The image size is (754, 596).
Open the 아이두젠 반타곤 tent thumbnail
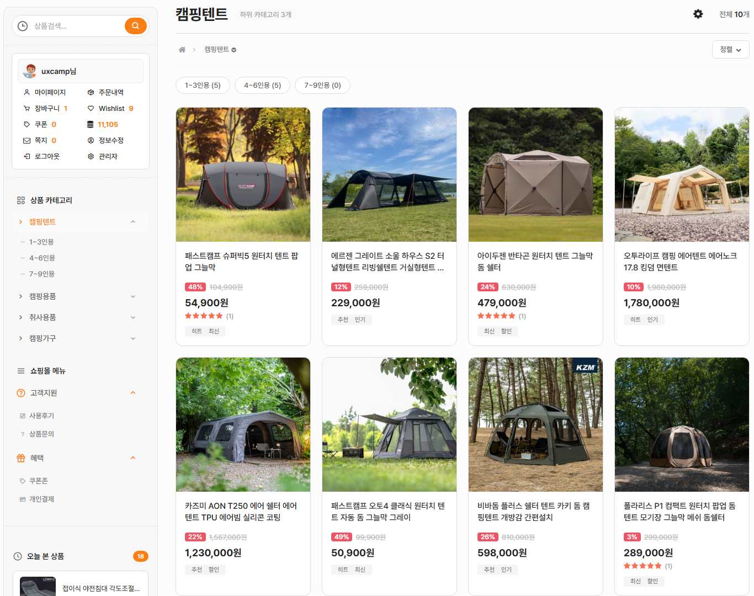[x=535, y=174]
